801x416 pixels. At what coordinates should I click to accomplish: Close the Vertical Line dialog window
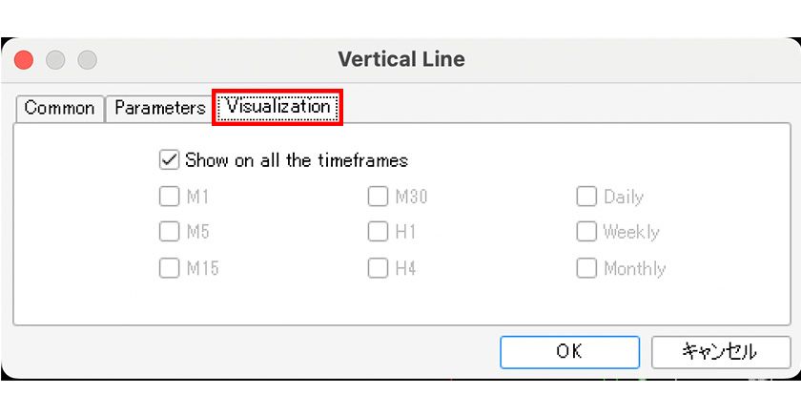pos(24,60)
